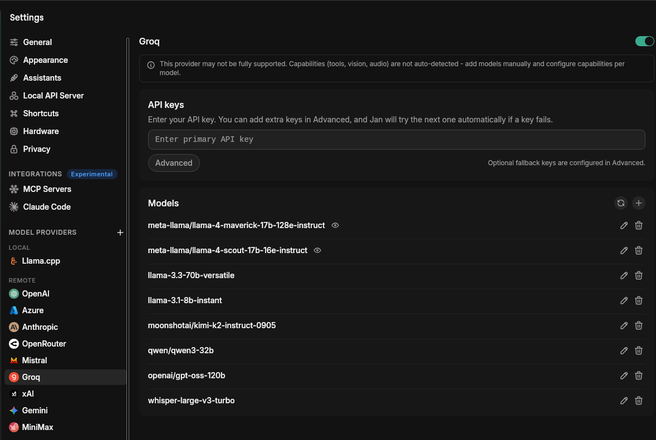Click the llama-3.1-8b-instant model name
656x440 pixels.
(x=184, y=300)
